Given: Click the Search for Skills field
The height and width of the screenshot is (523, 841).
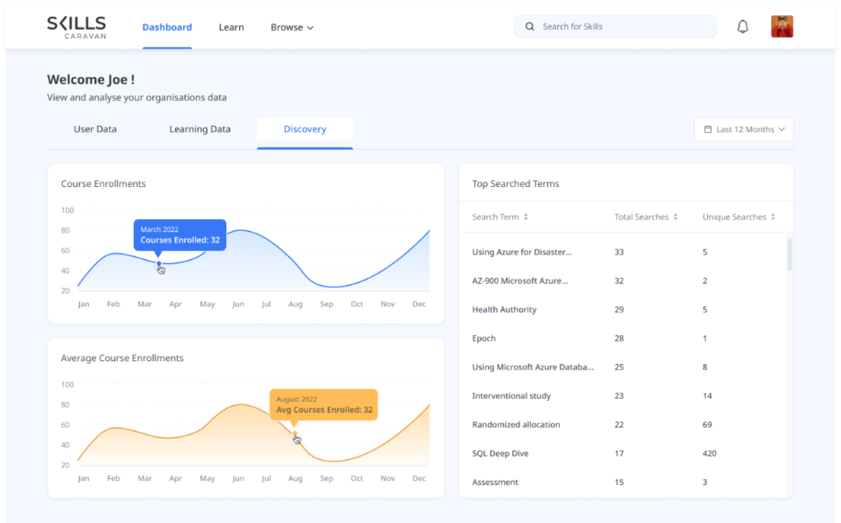Looking at the screenshot, I should [620, 27].
